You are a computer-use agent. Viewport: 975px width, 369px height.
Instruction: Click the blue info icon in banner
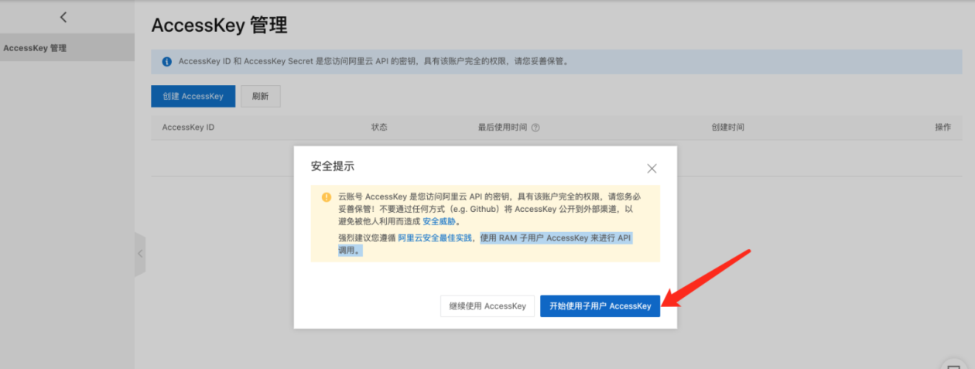(x=166, y=61)
